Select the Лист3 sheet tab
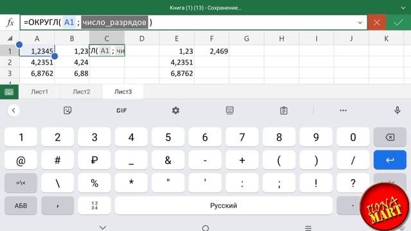 click(x=123, y=92)
